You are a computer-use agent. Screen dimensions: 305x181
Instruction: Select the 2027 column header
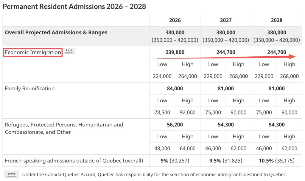226,20
